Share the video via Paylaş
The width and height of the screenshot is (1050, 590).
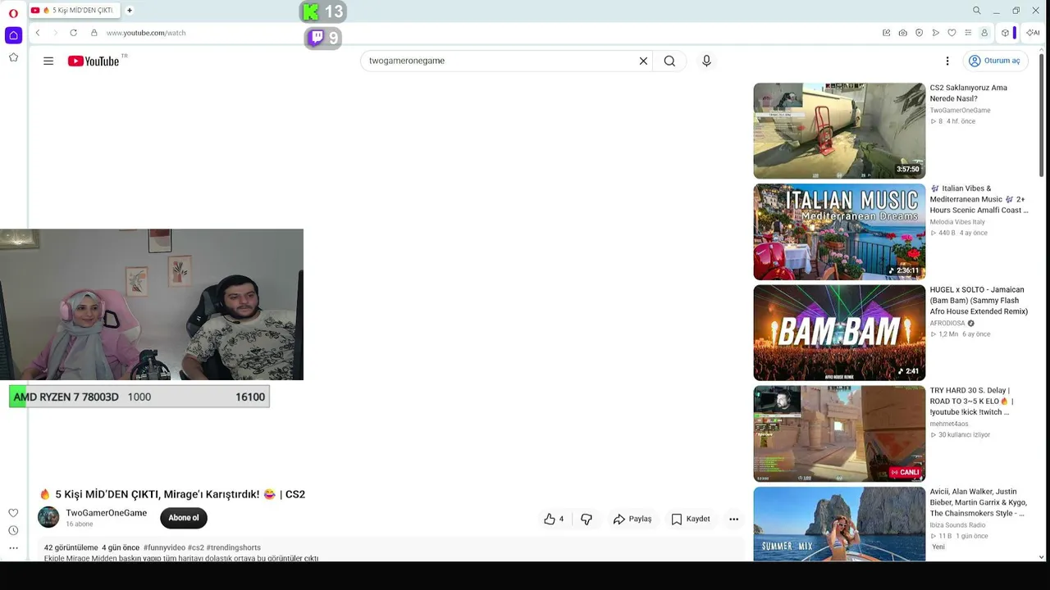coord(632,519)
